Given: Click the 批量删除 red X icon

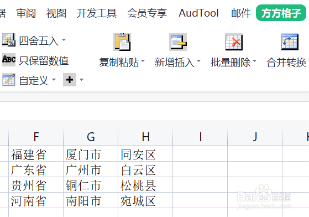Looking at the screenshot, I should click(x=234, y=42).
